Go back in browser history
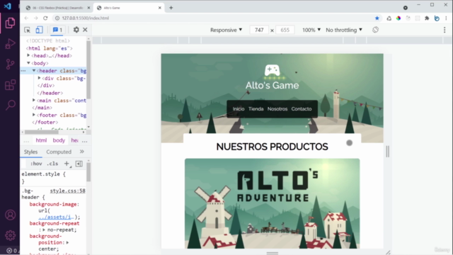Image resolution: width=453 pixels, height=255 pixels. 26,18
